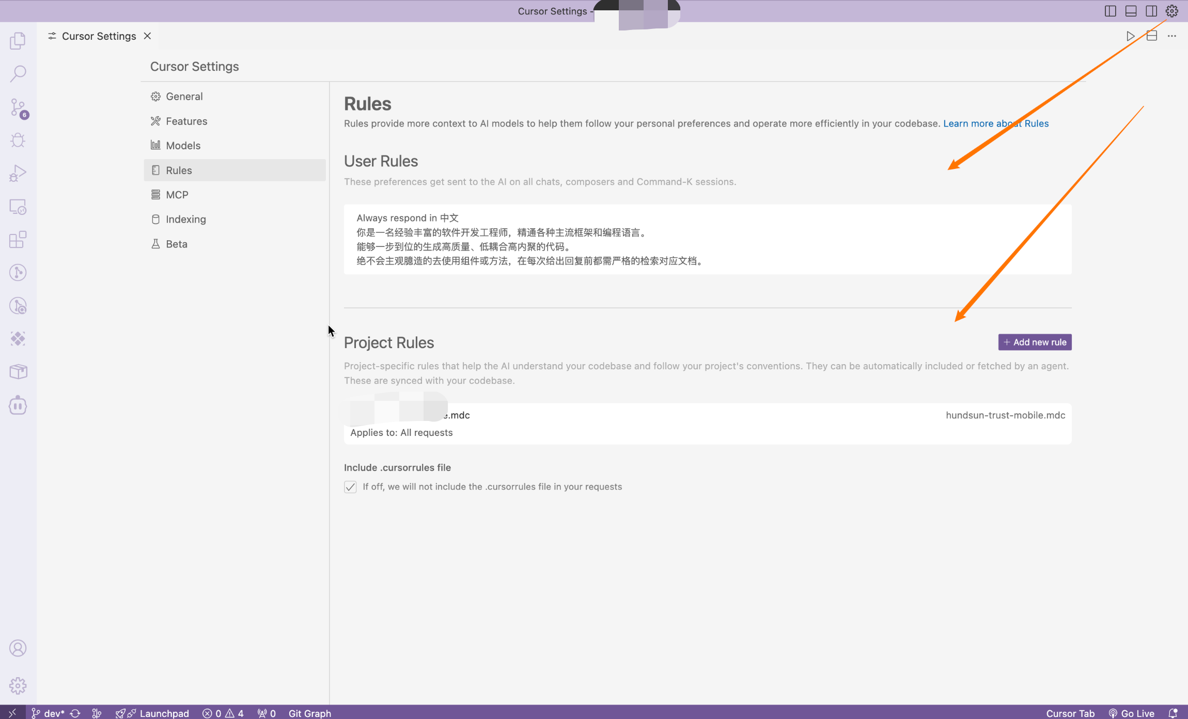Click the Cursor settings gear icon at top right
The image size is (1188, 719).
coord(1171,11)
